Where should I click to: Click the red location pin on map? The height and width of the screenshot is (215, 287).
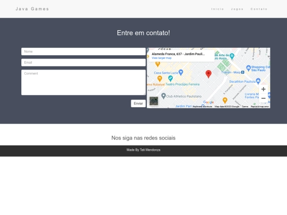pyautogui.click(x=208, y=74)
